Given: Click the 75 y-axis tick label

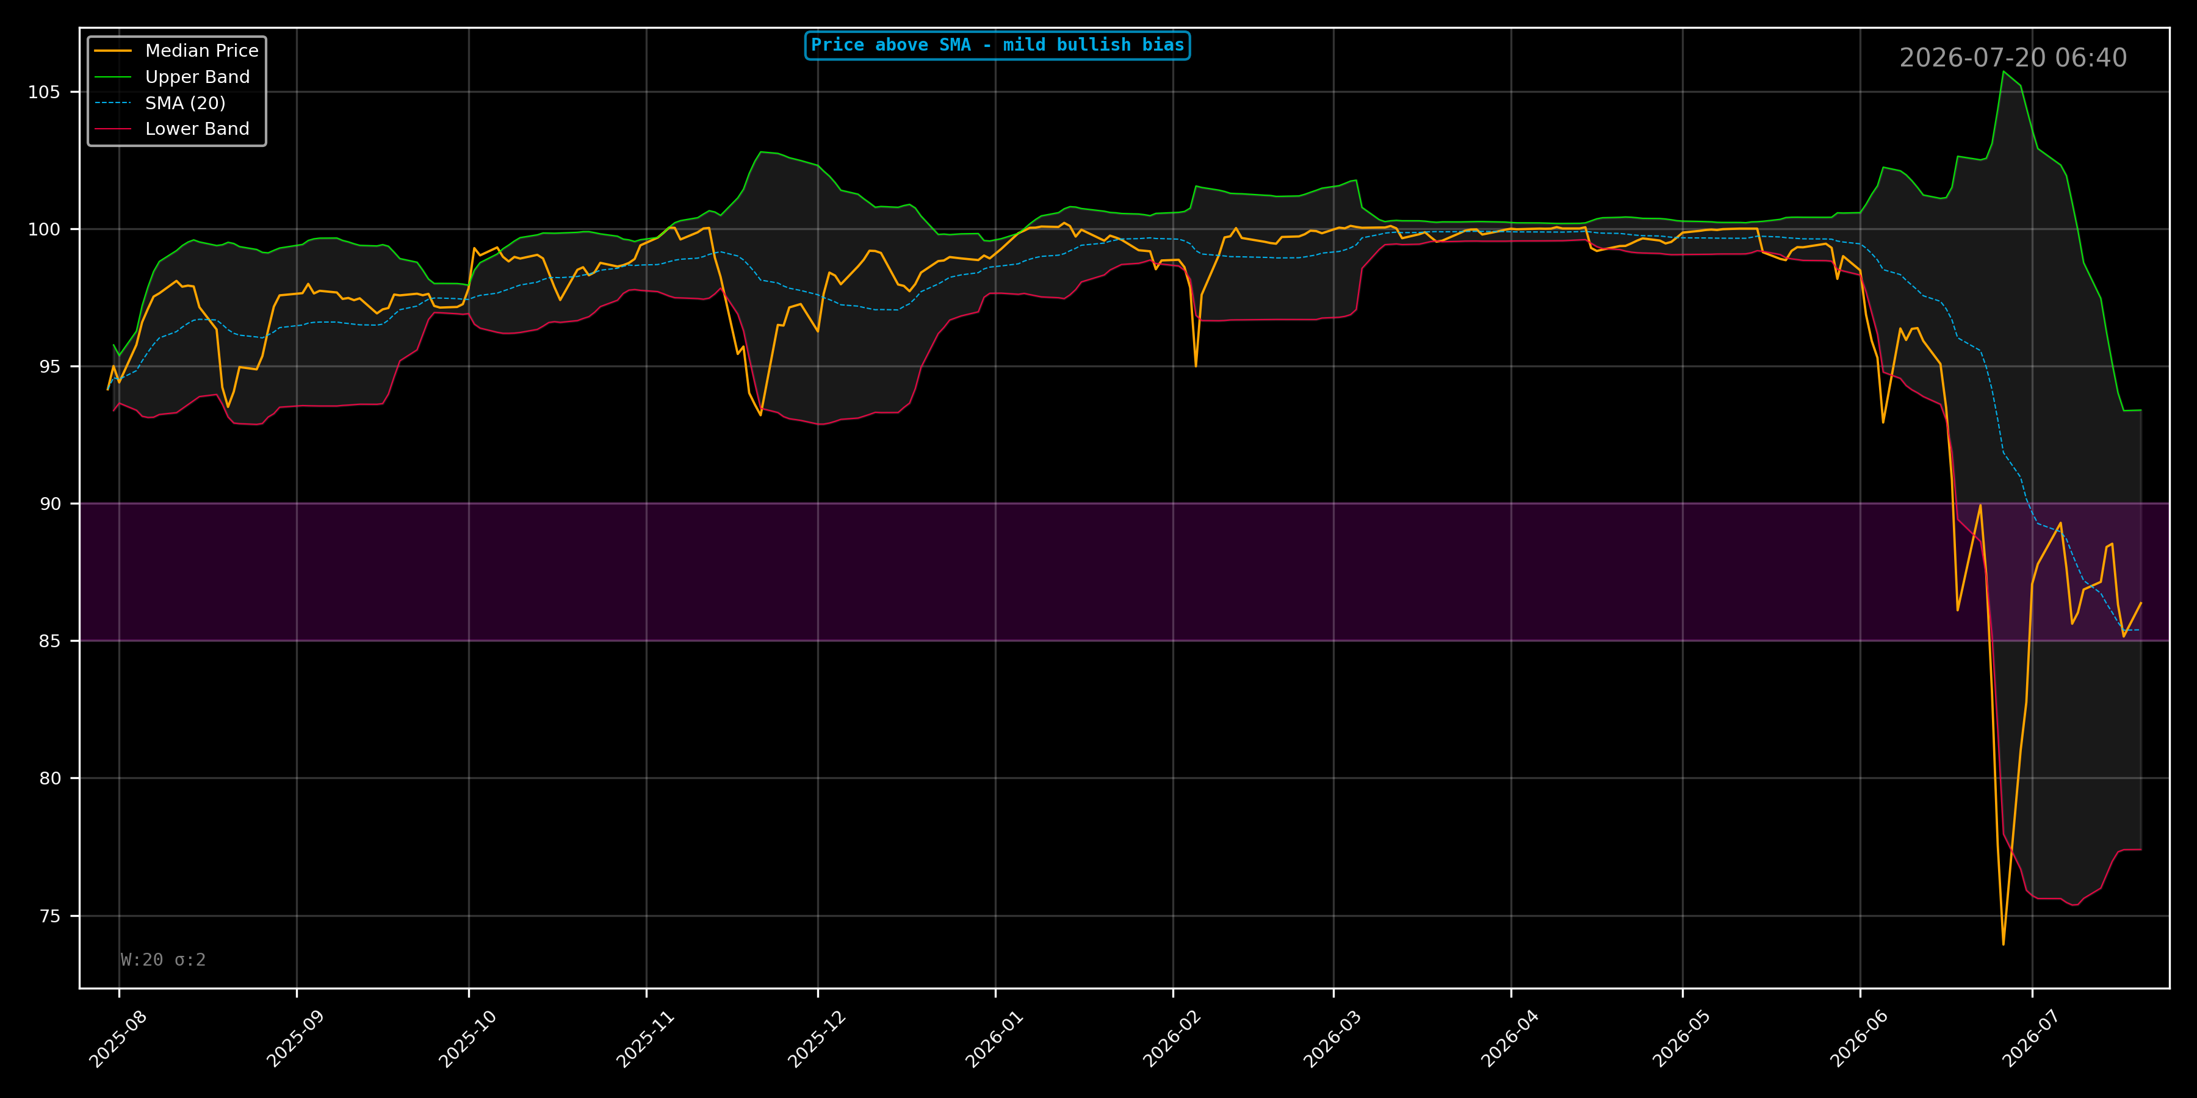Looking at the screenshot, I should pyautogui.click(x=50, y=916).
